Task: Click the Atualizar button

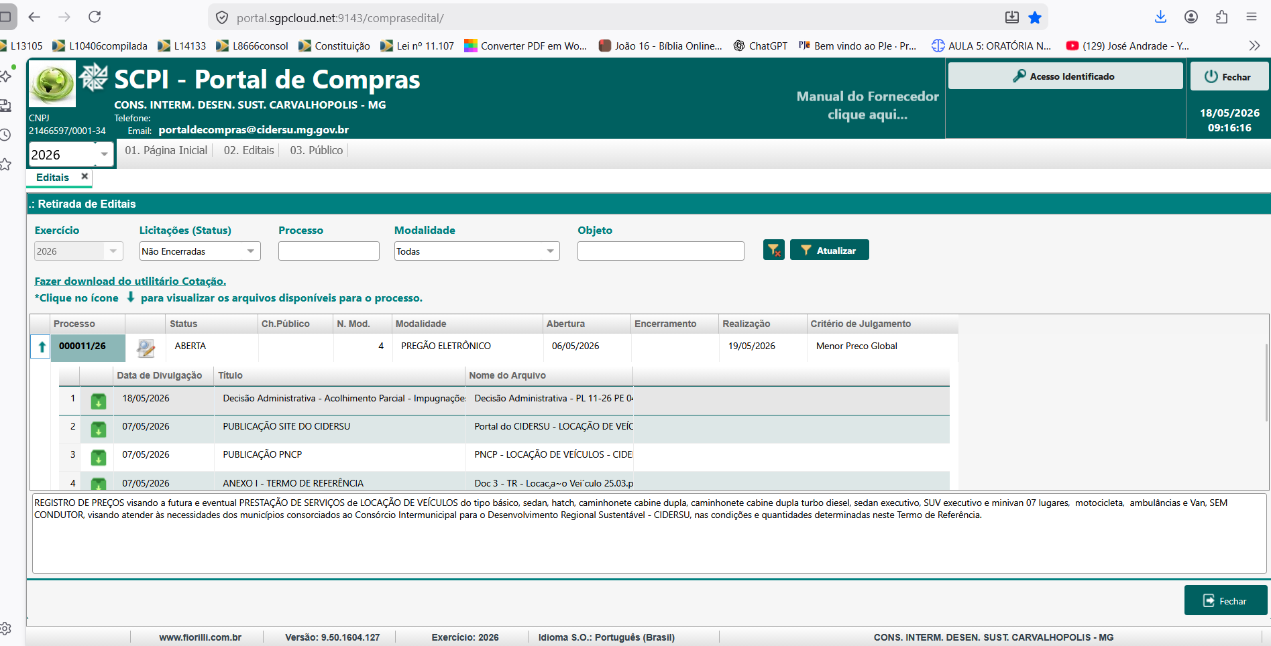Action: point(829,250)
